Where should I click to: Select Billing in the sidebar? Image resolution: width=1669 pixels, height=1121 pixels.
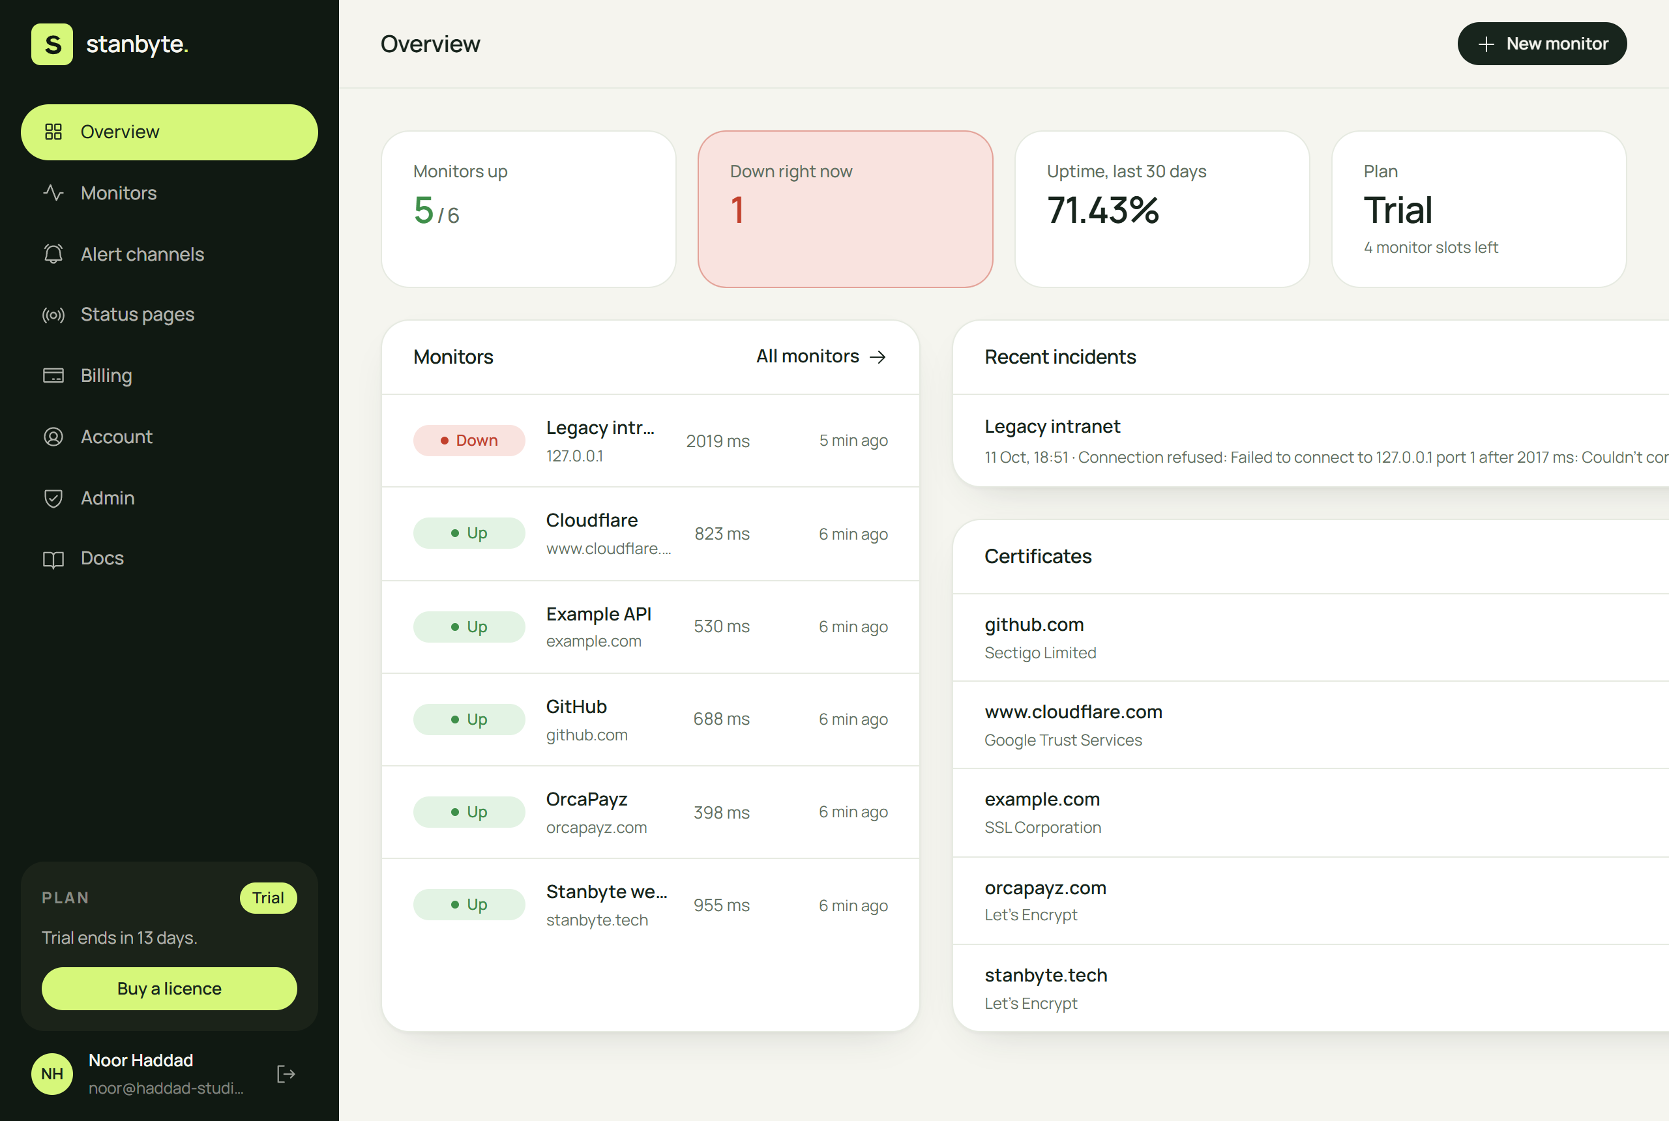point(170,375)
